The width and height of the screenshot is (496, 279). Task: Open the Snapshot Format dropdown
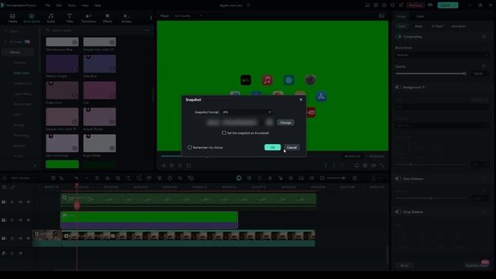[247, 112]
